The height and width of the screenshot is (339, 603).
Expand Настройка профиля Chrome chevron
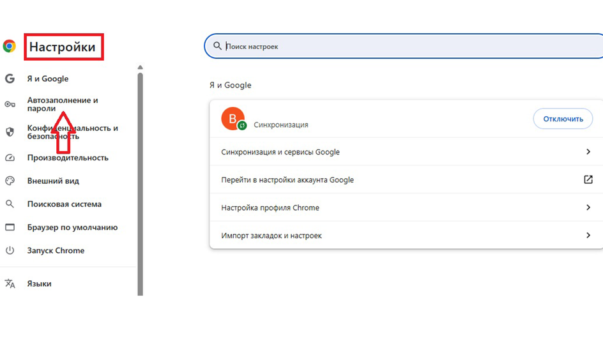click(x=588, y=207)
